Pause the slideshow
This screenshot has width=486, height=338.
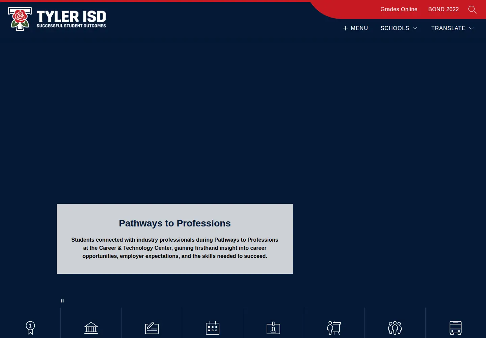click(x=62, y=301)
